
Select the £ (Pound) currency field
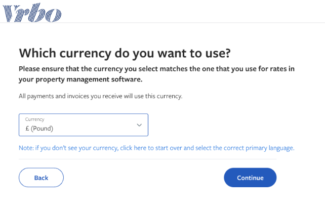(x=84, y=125)
